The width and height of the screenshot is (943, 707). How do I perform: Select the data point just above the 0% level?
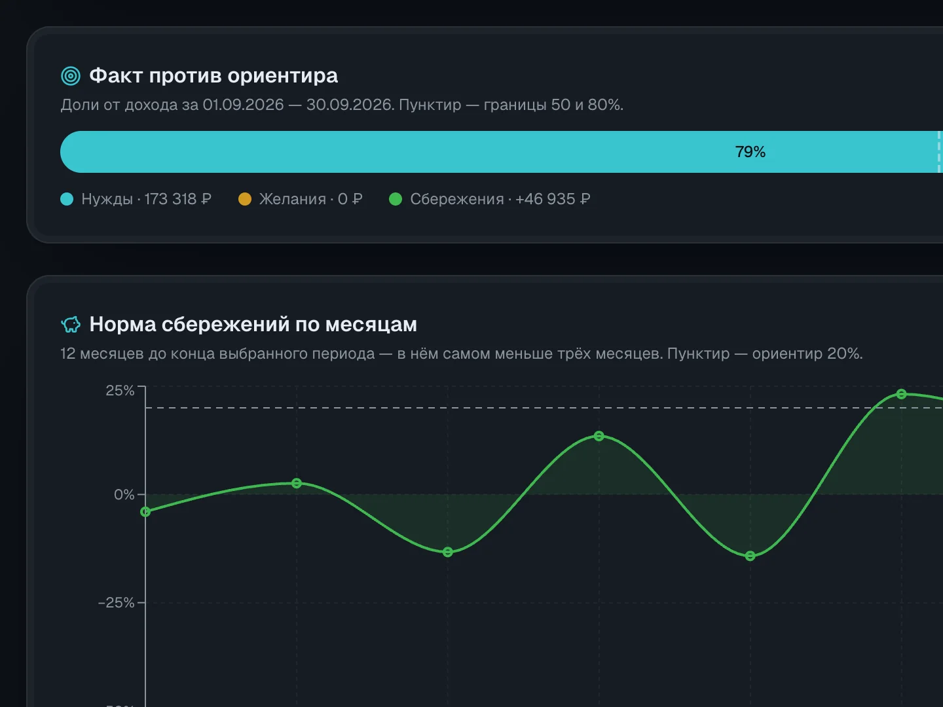tap(297, 483)
